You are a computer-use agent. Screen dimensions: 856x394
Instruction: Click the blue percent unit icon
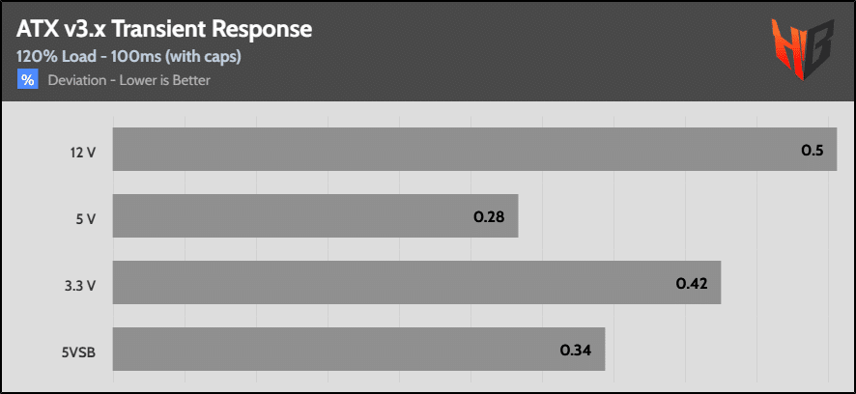pos(28,80)
